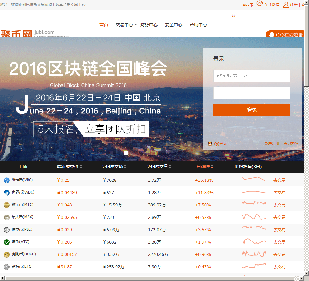This screenshot has height=281, width=309.
Task: Click the scroll right arrow
Action: 302,279
